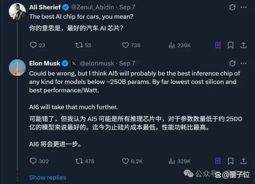Open Ali Sherief's profile picture

pos(17,12)
